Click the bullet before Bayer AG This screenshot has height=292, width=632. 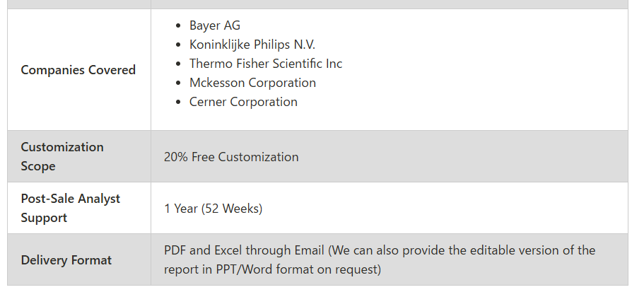179,25
